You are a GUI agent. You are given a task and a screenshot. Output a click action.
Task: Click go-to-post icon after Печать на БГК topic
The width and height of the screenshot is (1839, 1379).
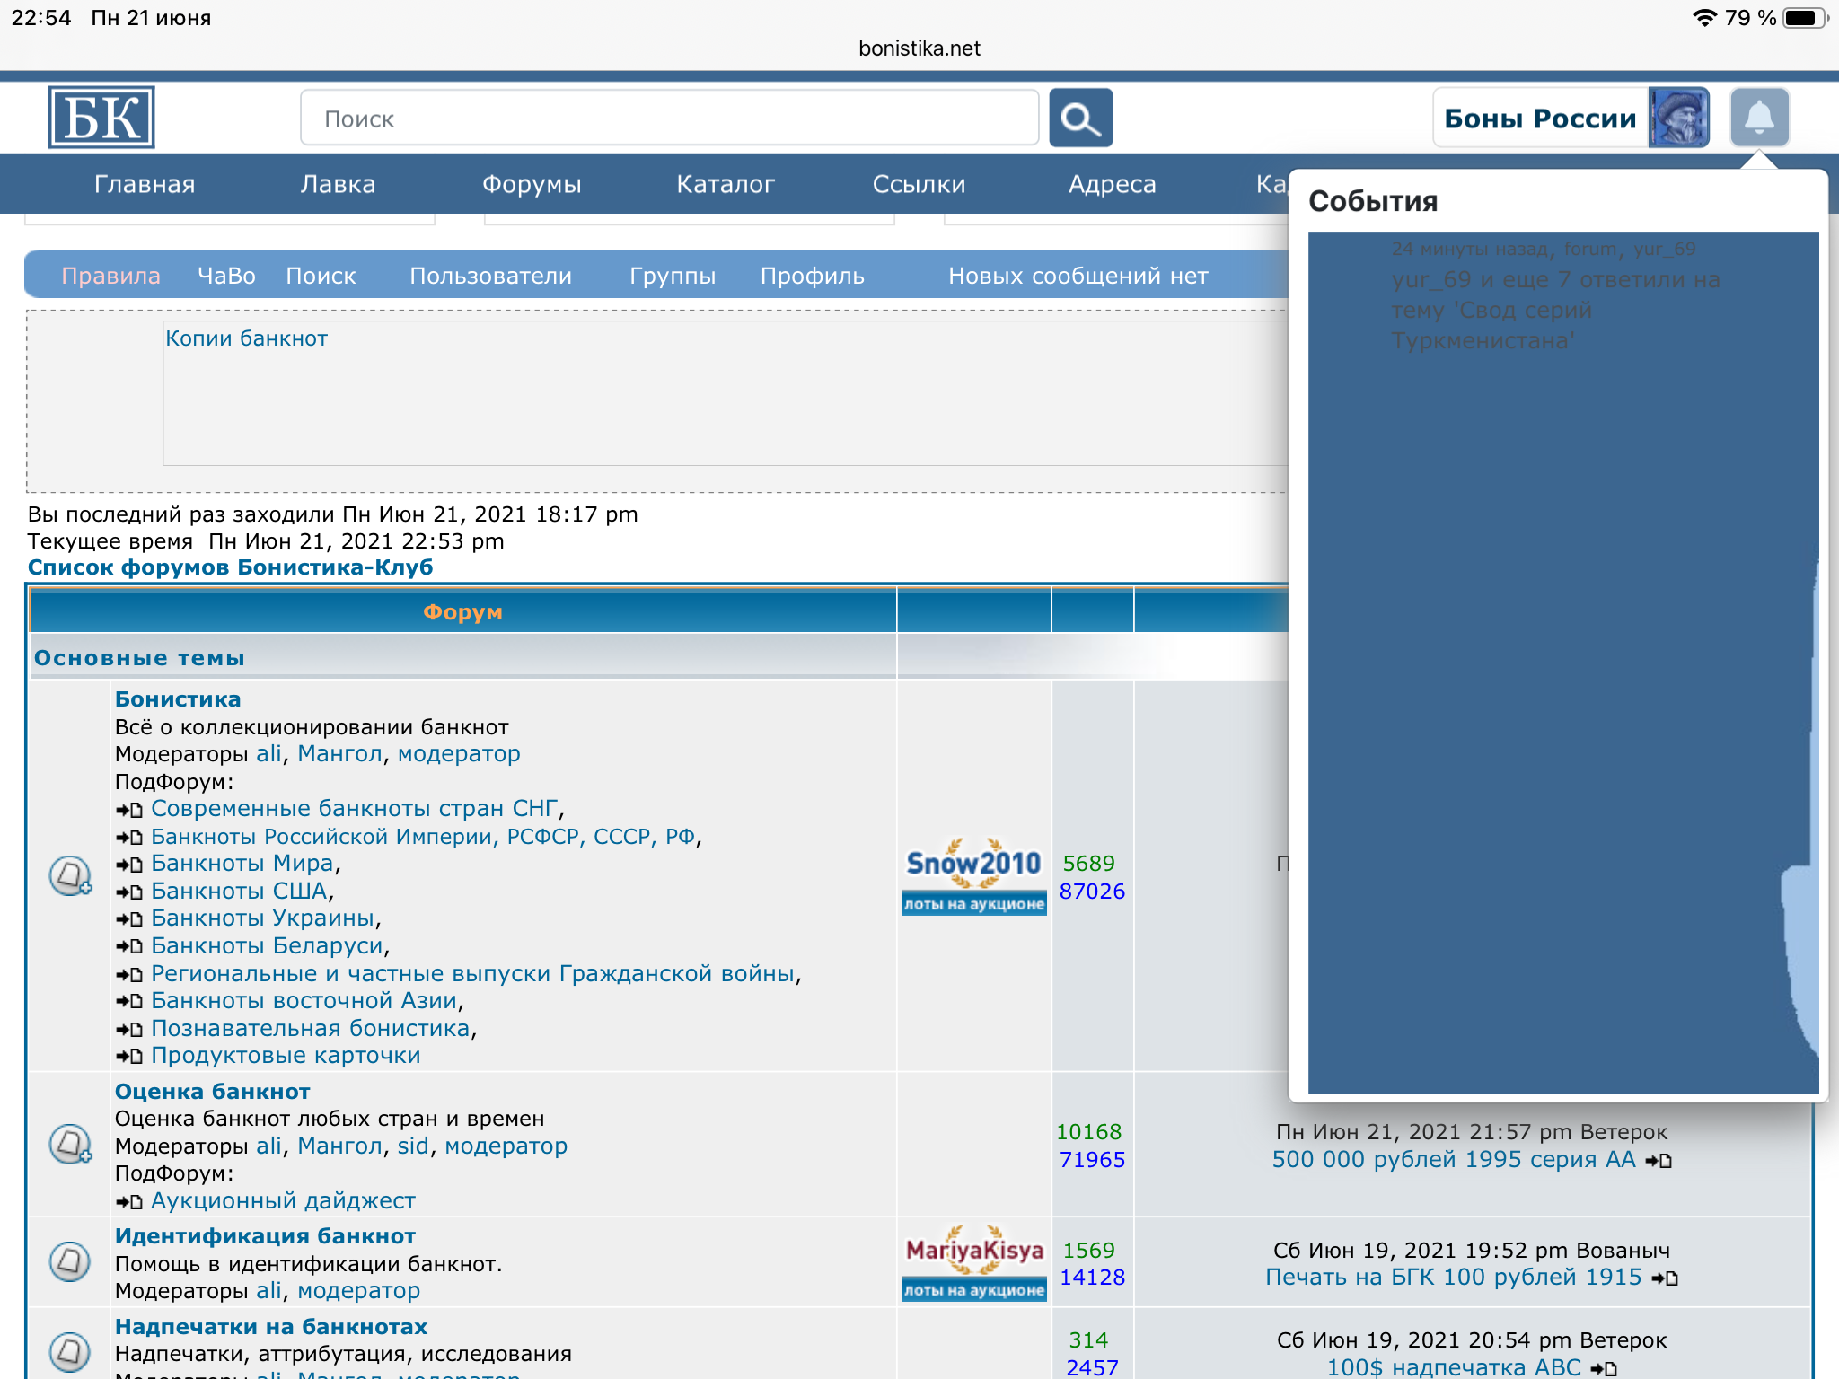(x=1665, y=1278)
